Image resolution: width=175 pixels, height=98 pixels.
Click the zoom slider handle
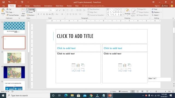point(156,91)
